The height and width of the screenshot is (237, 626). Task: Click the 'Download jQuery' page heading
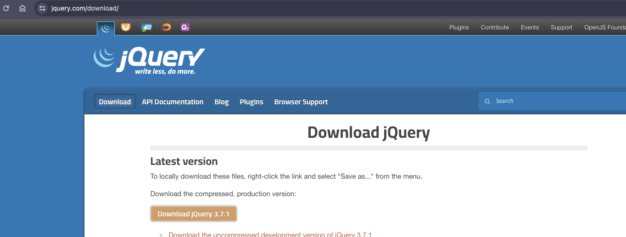coord(369,132)
